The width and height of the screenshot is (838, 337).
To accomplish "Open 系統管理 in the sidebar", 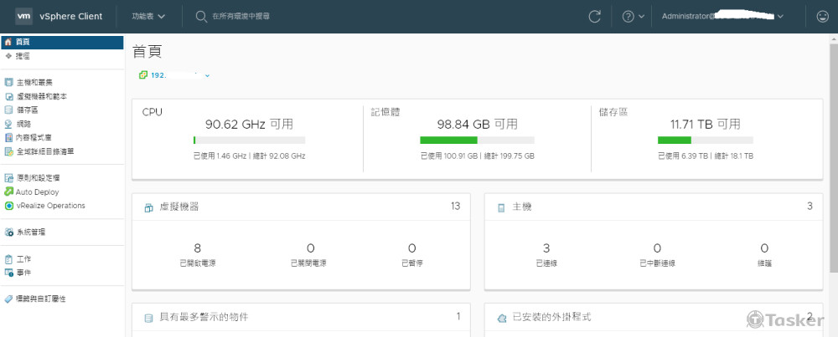I will [x=30, y=232].
